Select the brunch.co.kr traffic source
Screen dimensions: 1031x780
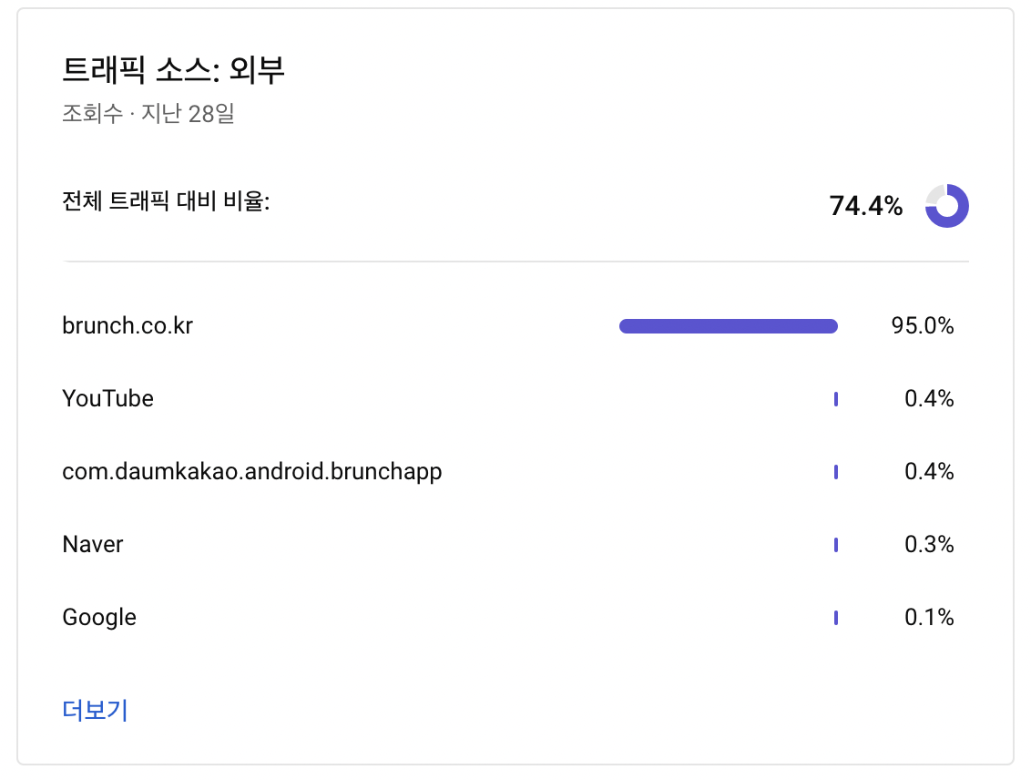(x=128, y=325)
